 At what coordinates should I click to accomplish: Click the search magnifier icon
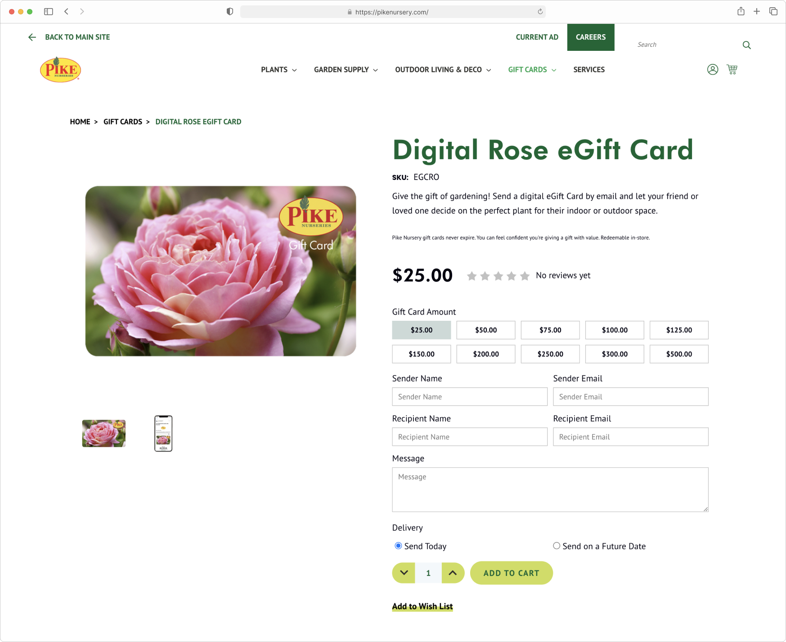[747, 45]
